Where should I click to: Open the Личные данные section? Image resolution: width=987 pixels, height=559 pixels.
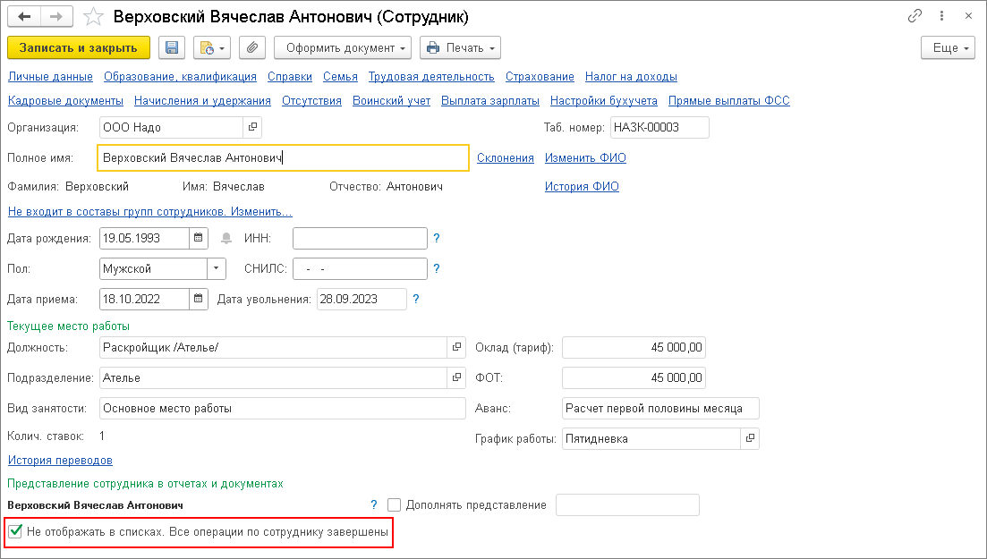(x=50, y=77)
